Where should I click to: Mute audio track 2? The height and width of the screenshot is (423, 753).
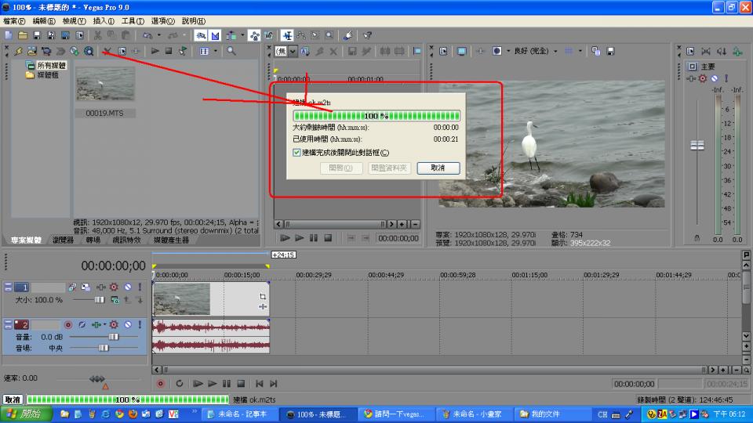click(x=127, y=324)
